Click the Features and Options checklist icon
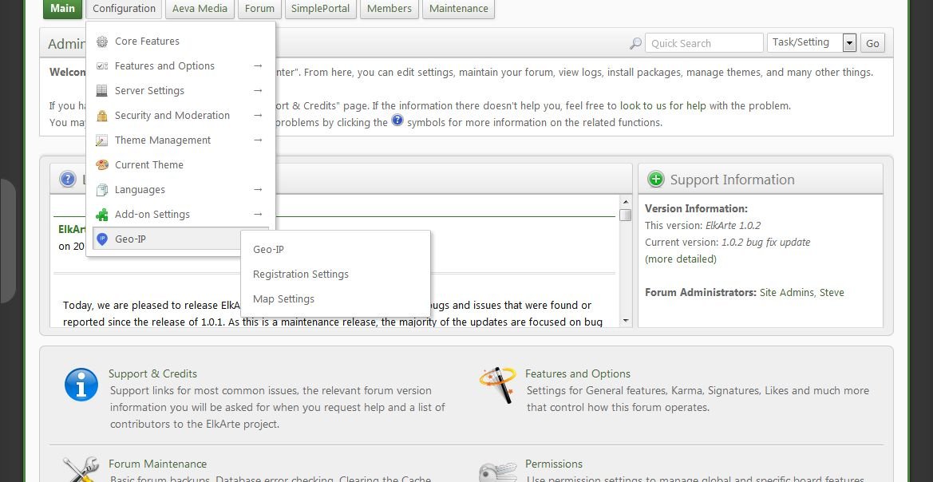The width and height of the screenshot is (933, 482). (102, 66)
